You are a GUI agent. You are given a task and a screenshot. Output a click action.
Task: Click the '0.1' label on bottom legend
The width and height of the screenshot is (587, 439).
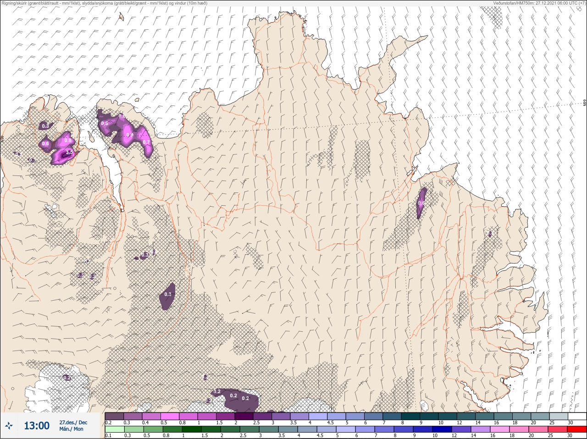pos(108,435)
